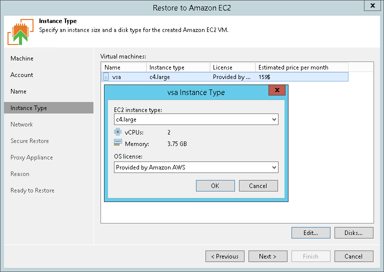Screen dimensions: 384x272
Task: Go to the Machine wizard step
Action: pos(22,58)
